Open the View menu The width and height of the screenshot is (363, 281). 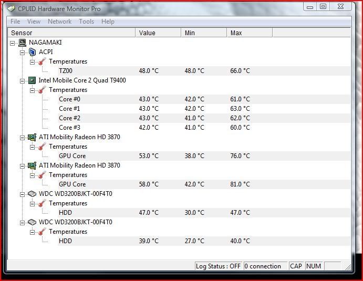click(x=34, y=22)
